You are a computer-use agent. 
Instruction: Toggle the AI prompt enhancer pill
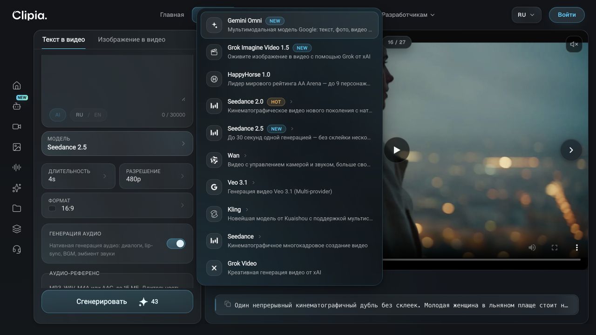tap(58, 115)
